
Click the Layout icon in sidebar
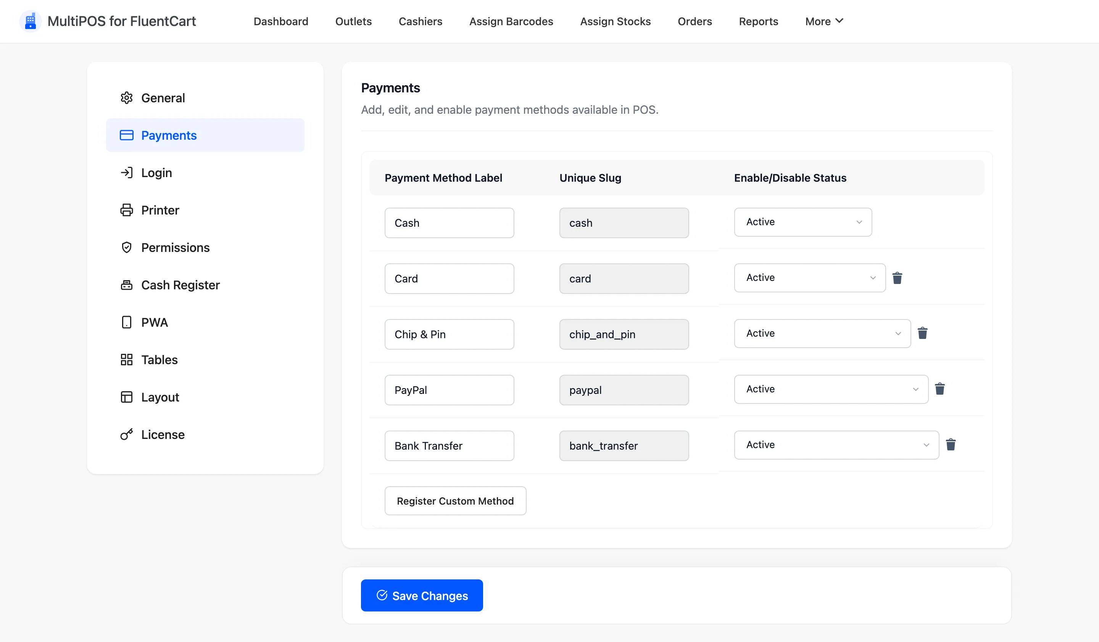coord(126,397)
